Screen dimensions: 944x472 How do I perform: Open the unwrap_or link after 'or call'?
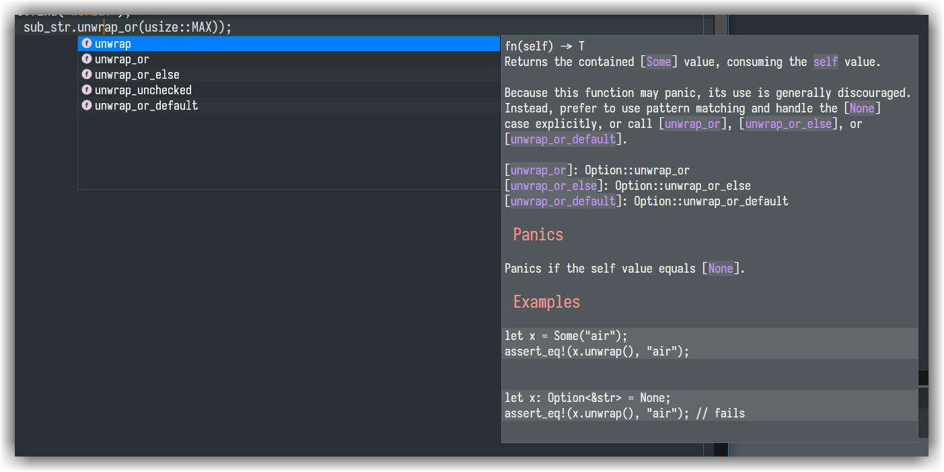click(692, 124)
